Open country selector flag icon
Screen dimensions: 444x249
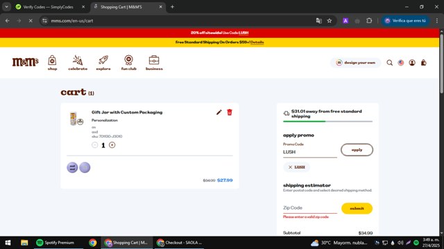(x=401, y=63)
